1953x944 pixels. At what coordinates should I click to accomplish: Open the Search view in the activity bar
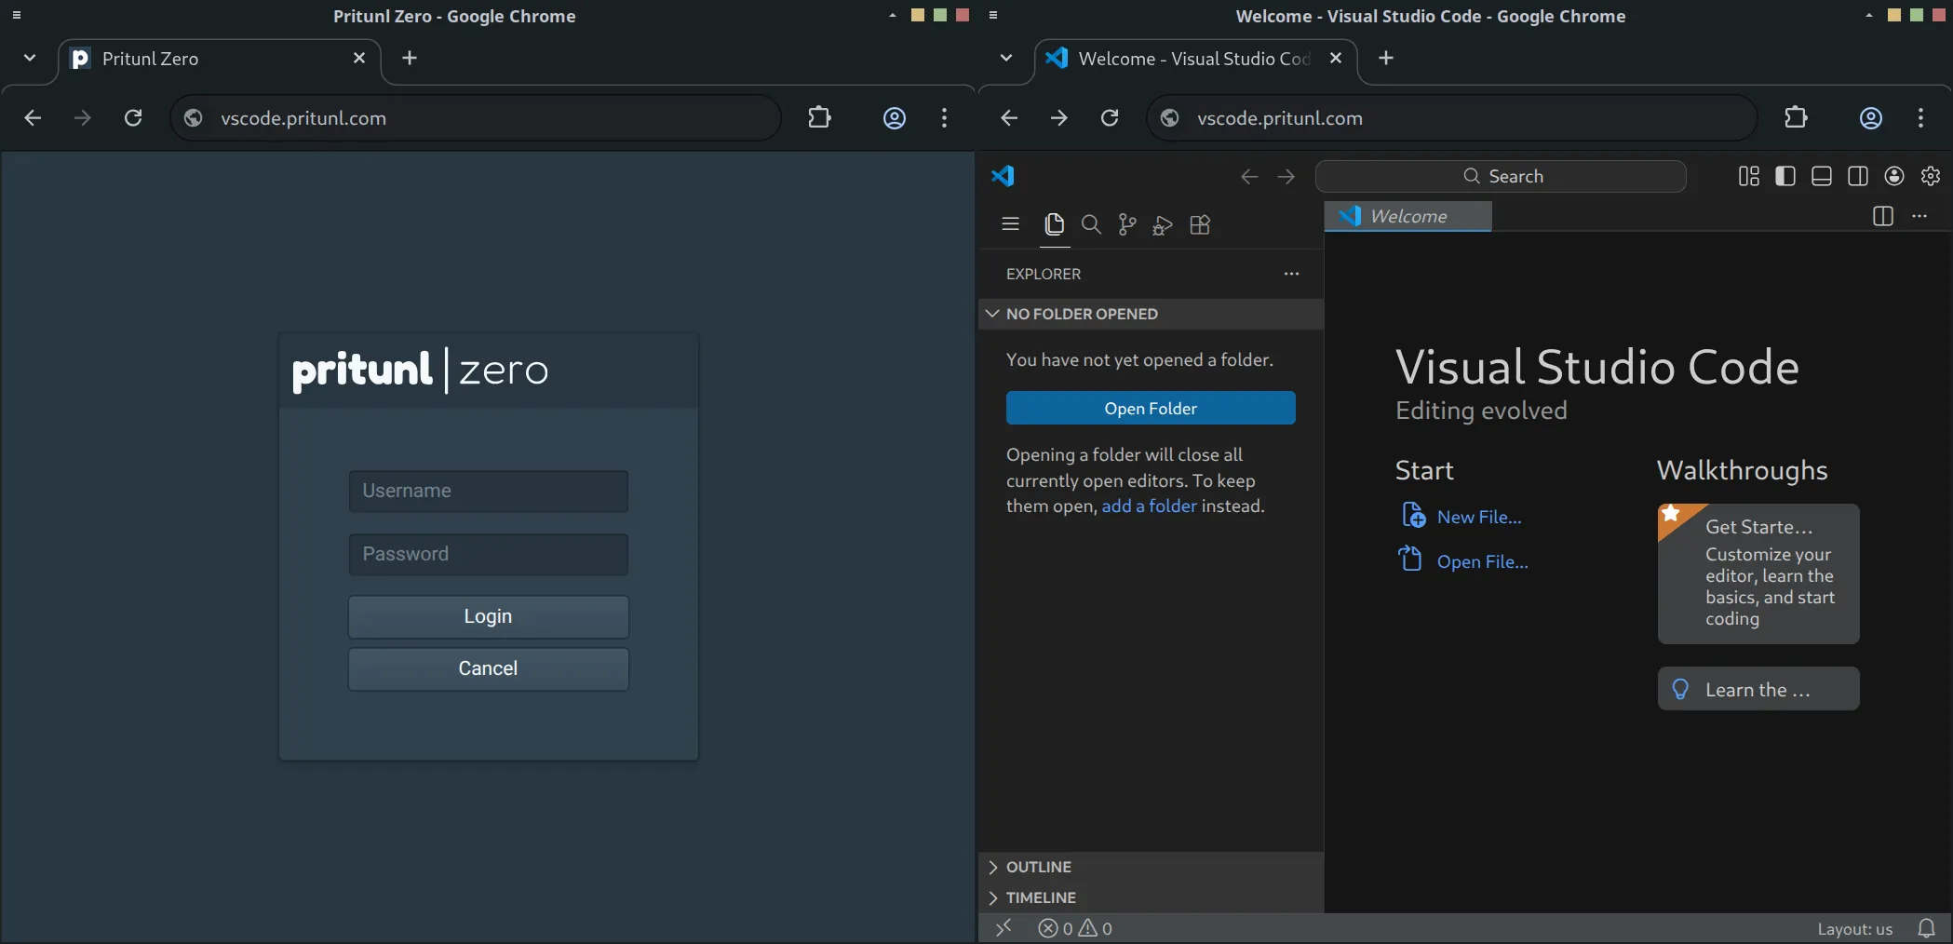[x=1090, y=224]
